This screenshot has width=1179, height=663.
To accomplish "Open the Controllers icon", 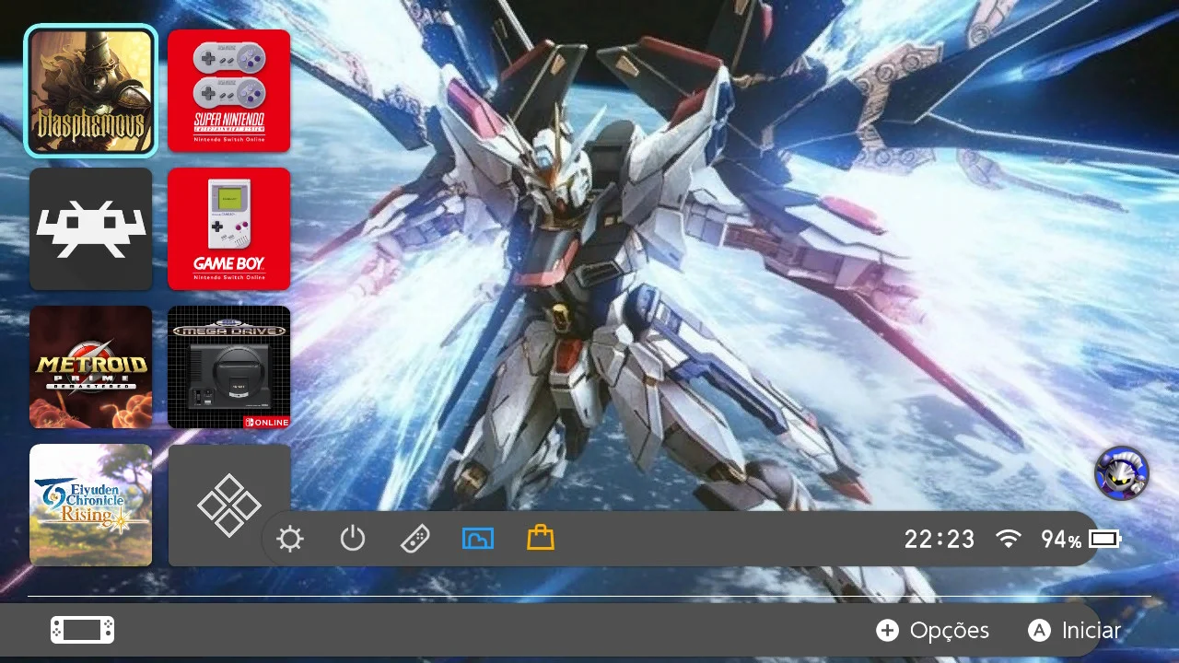I will (x=415, y=539).
